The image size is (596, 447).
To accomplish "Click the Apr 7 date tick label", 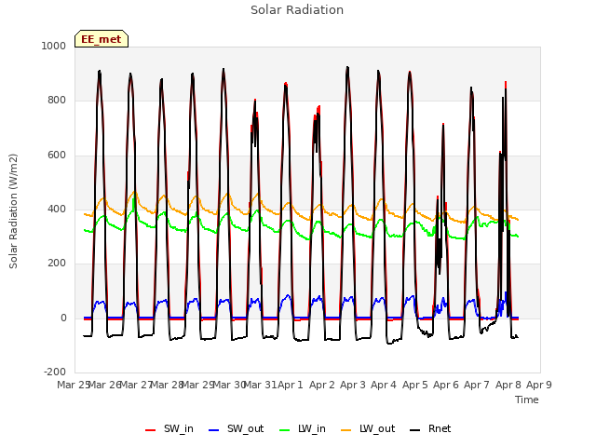I will click(477, 385).
